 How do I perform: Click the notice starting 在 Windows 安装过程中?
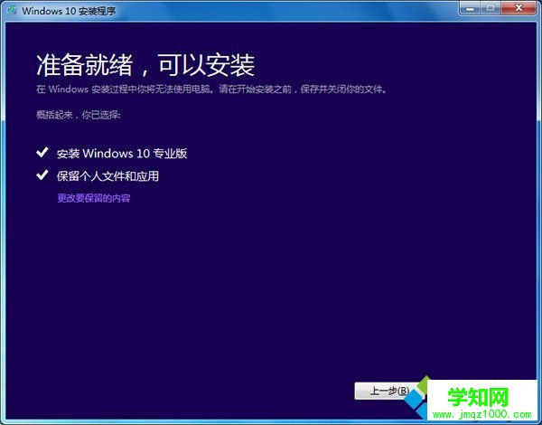[x=211, y=90]
